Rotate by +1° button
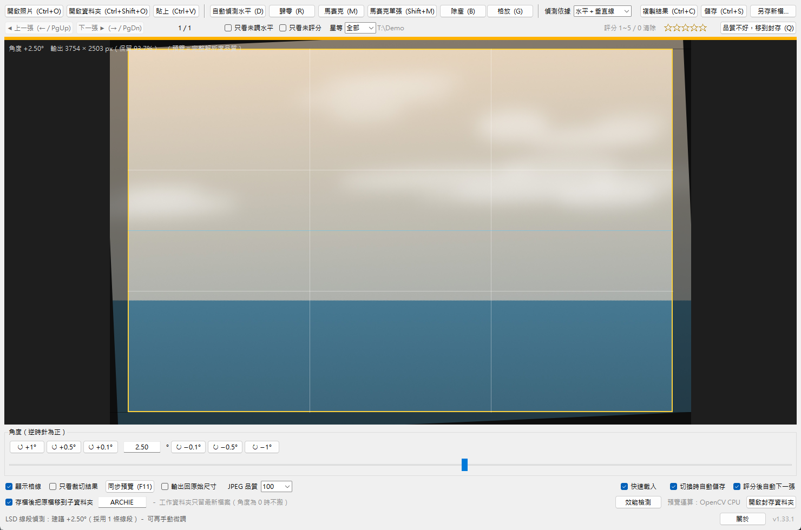Screen dimensions: 801x530 coord(27,447)
